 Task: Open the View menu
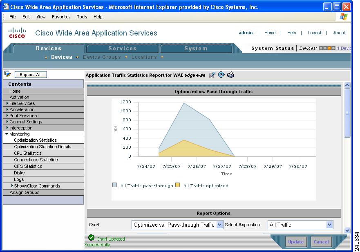click(x=41, y=17)
